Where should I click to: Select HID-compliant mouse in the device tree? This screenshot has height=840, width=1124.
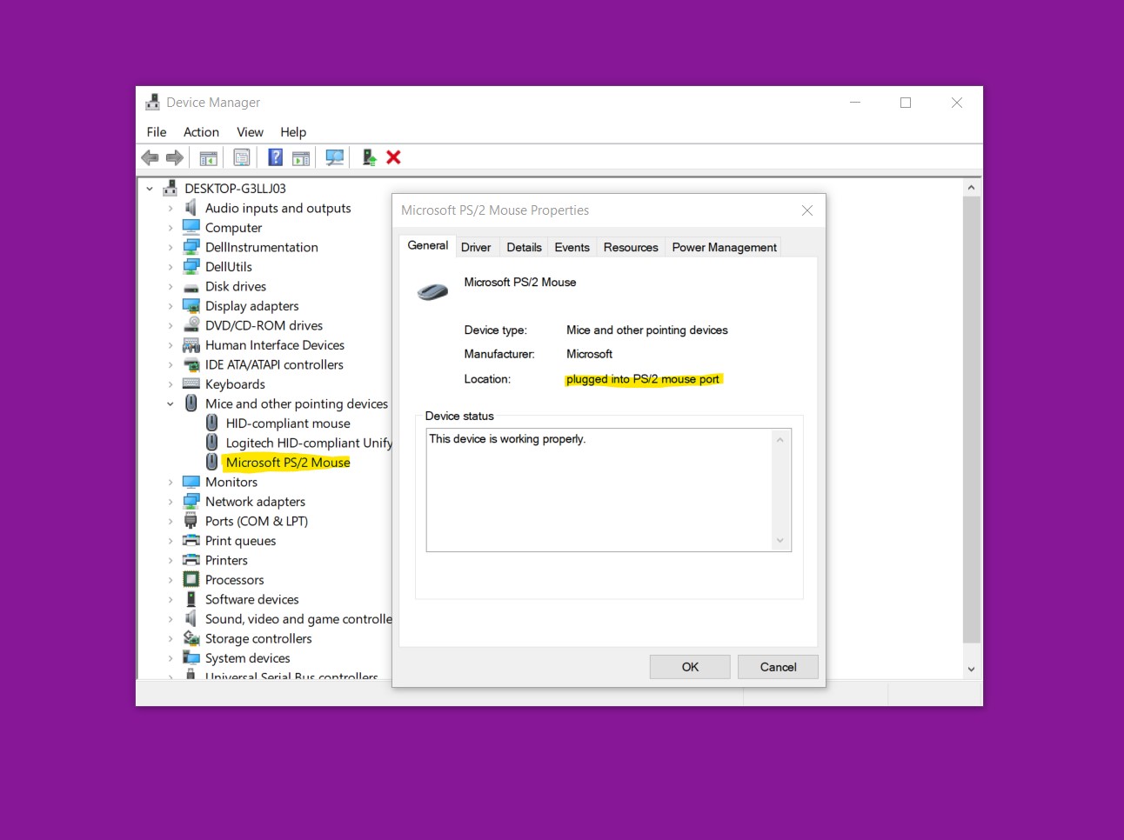tap(288, 423)
